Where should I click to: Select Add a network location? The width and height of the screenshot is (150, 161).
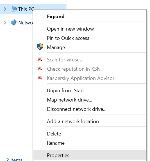(x=90, y=121)
